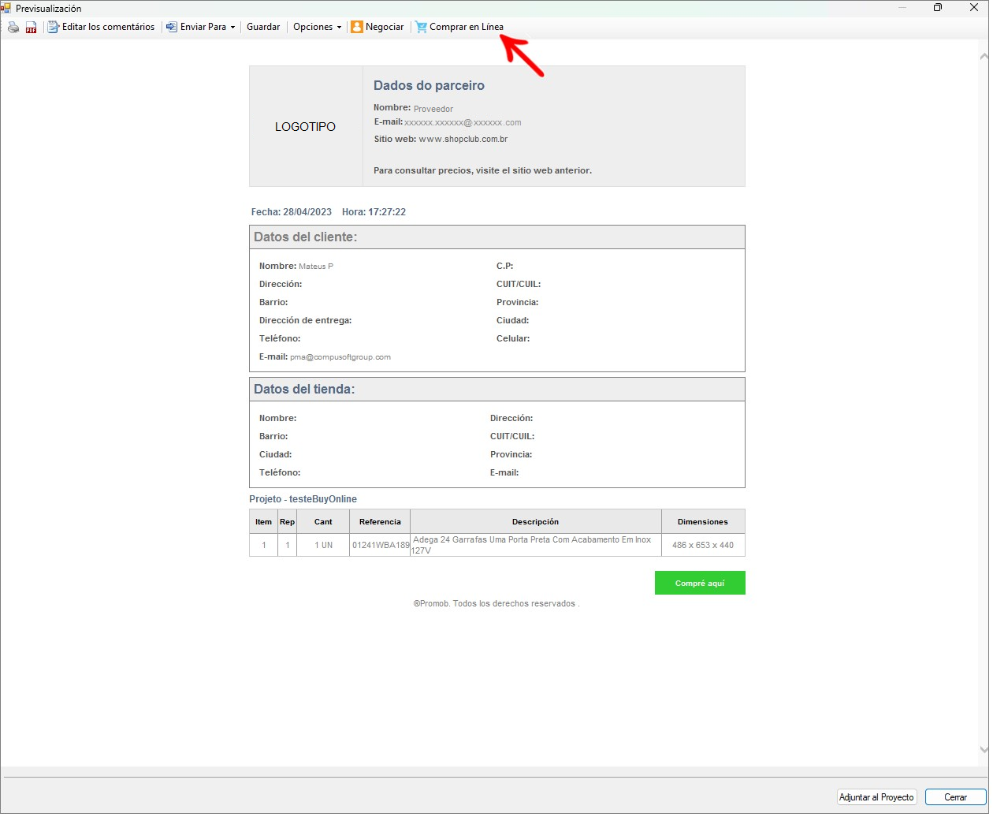Open Editar los comentários

click(x=102, y=27)
